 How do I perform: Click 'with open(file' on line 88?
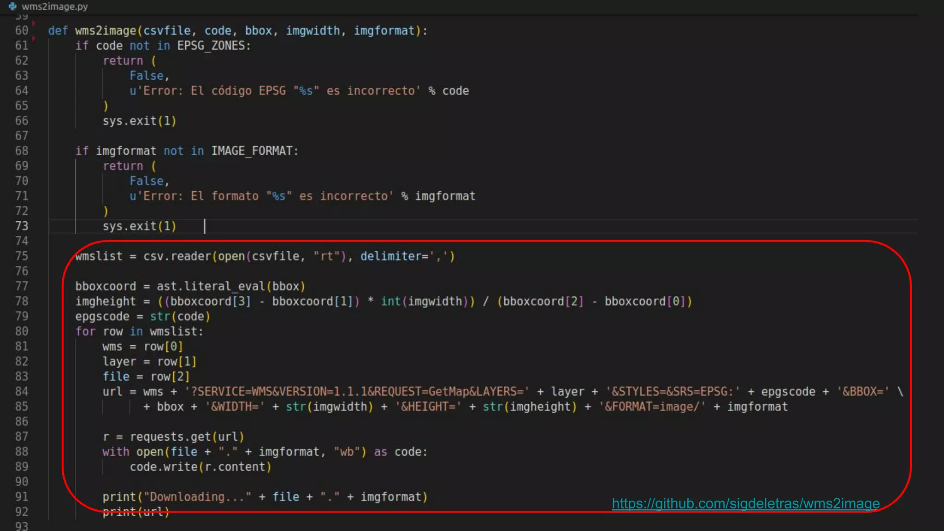[x=150, y=452]
